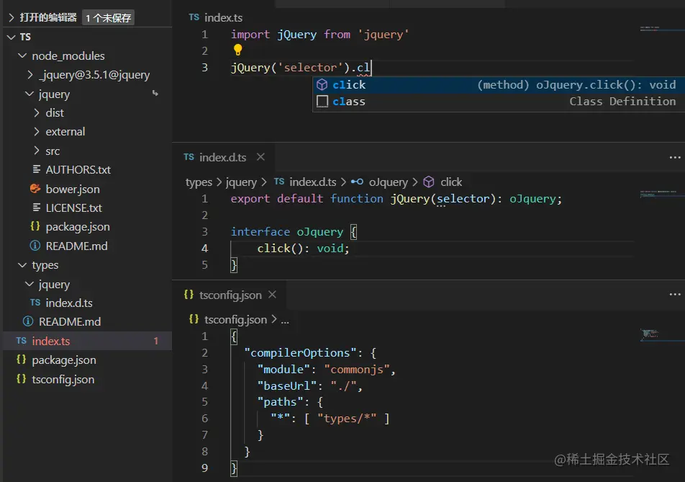Open bower.json in the explorer

[73, 189]
